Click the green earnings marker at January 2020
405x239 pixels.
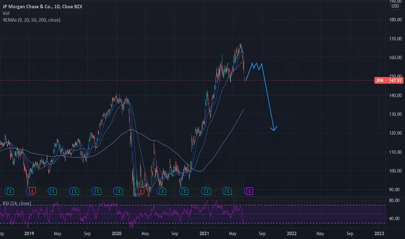coord(119,191)
